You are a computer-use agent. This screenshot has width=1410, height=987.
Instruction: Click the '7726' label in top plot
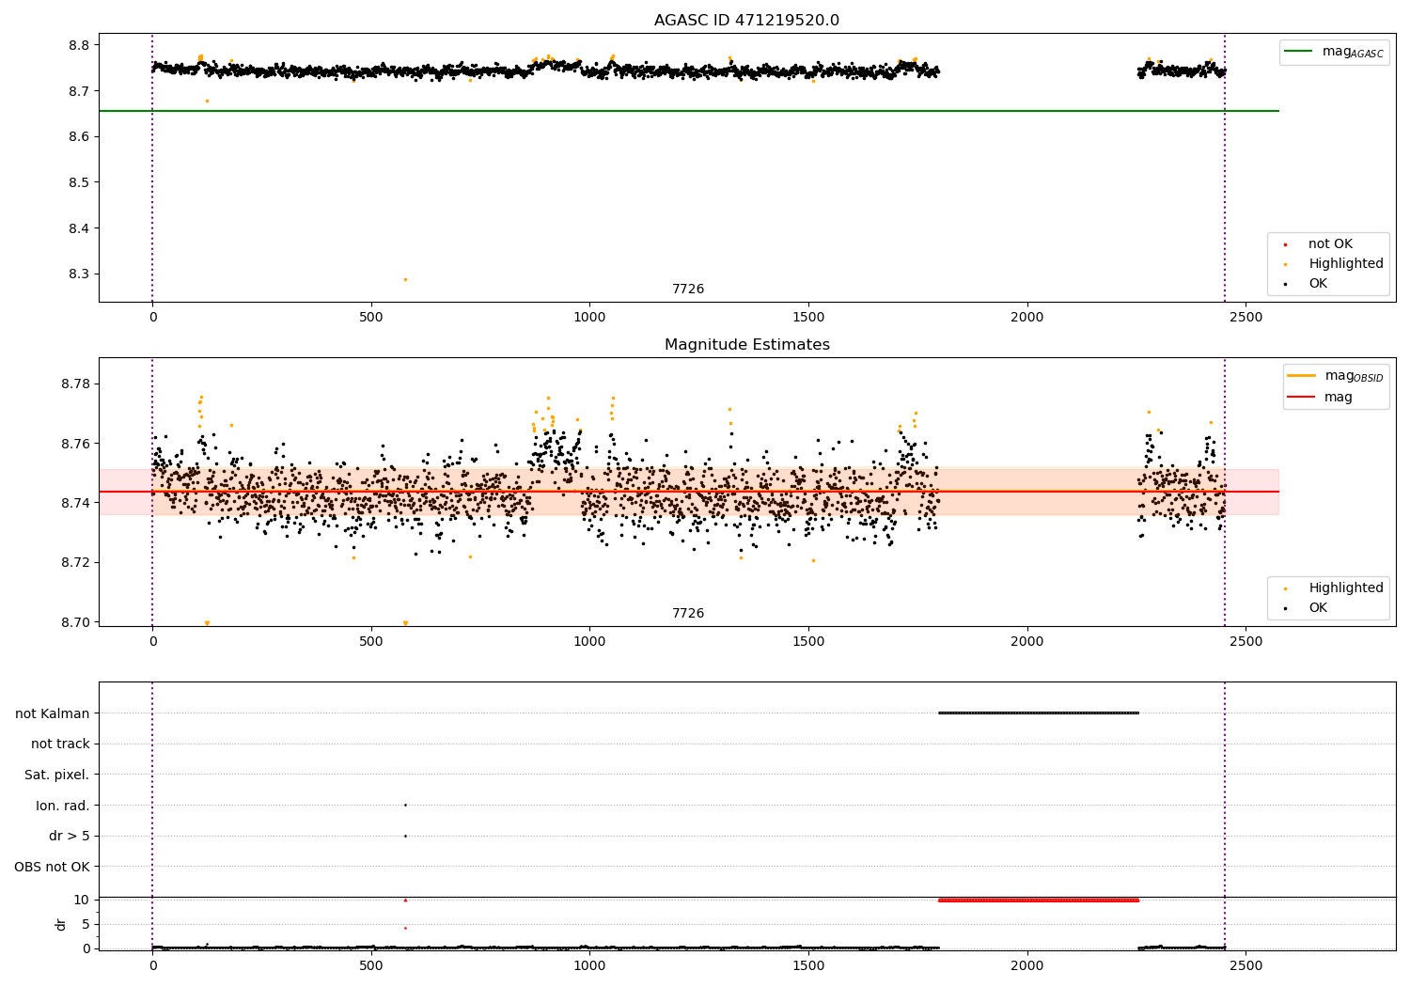click(688, 290)
